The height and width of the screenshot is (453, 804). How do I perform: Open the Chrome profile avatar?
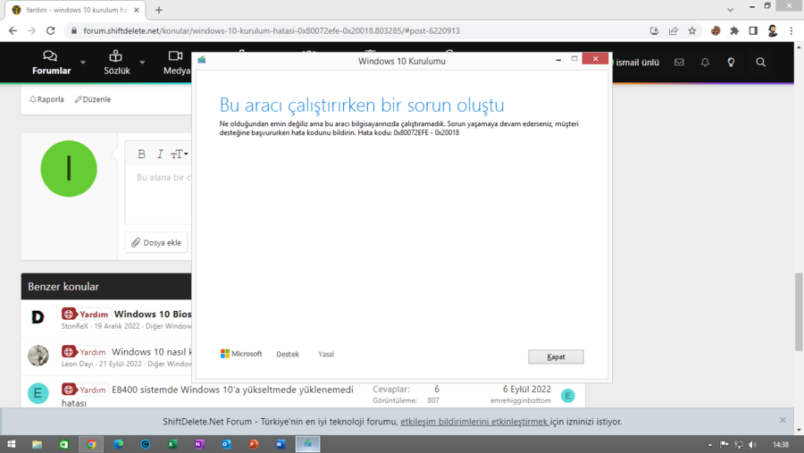click(x=772, y=30)
